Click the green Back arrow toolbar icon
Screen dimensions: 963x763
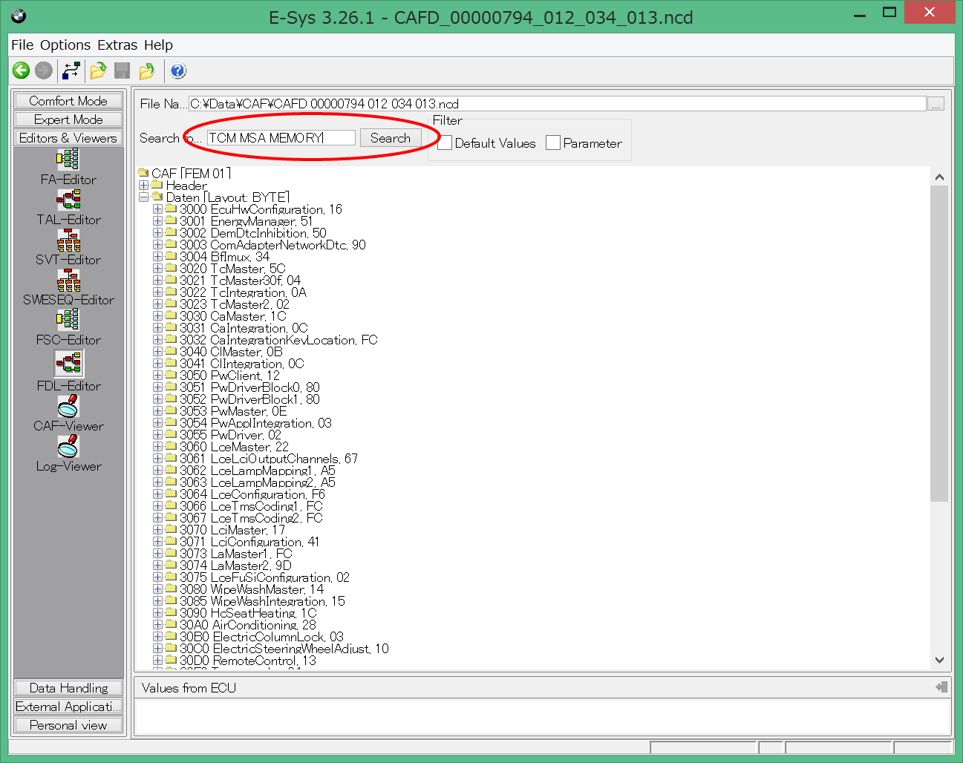[21, 71]
